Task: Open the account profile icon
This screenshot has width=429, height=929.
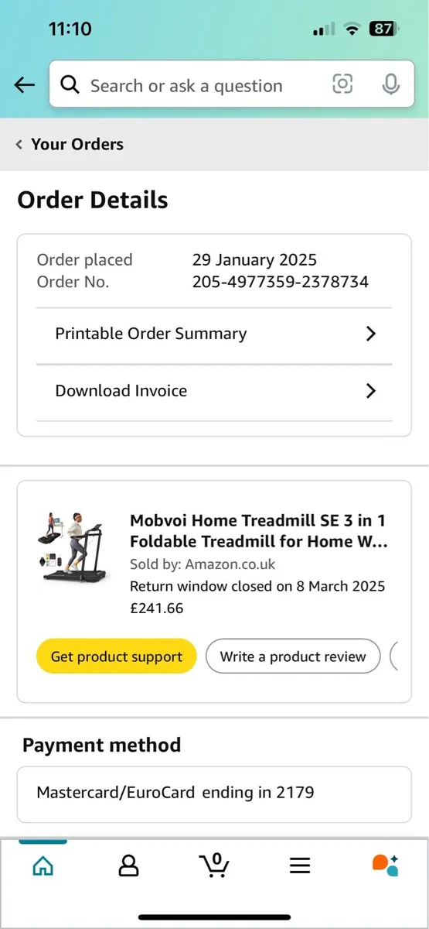Action: (x=128, y=866)
